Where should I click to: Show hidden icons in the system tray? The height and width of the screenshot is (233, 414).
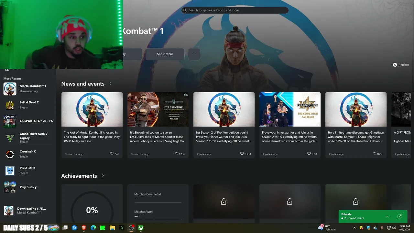354,228
